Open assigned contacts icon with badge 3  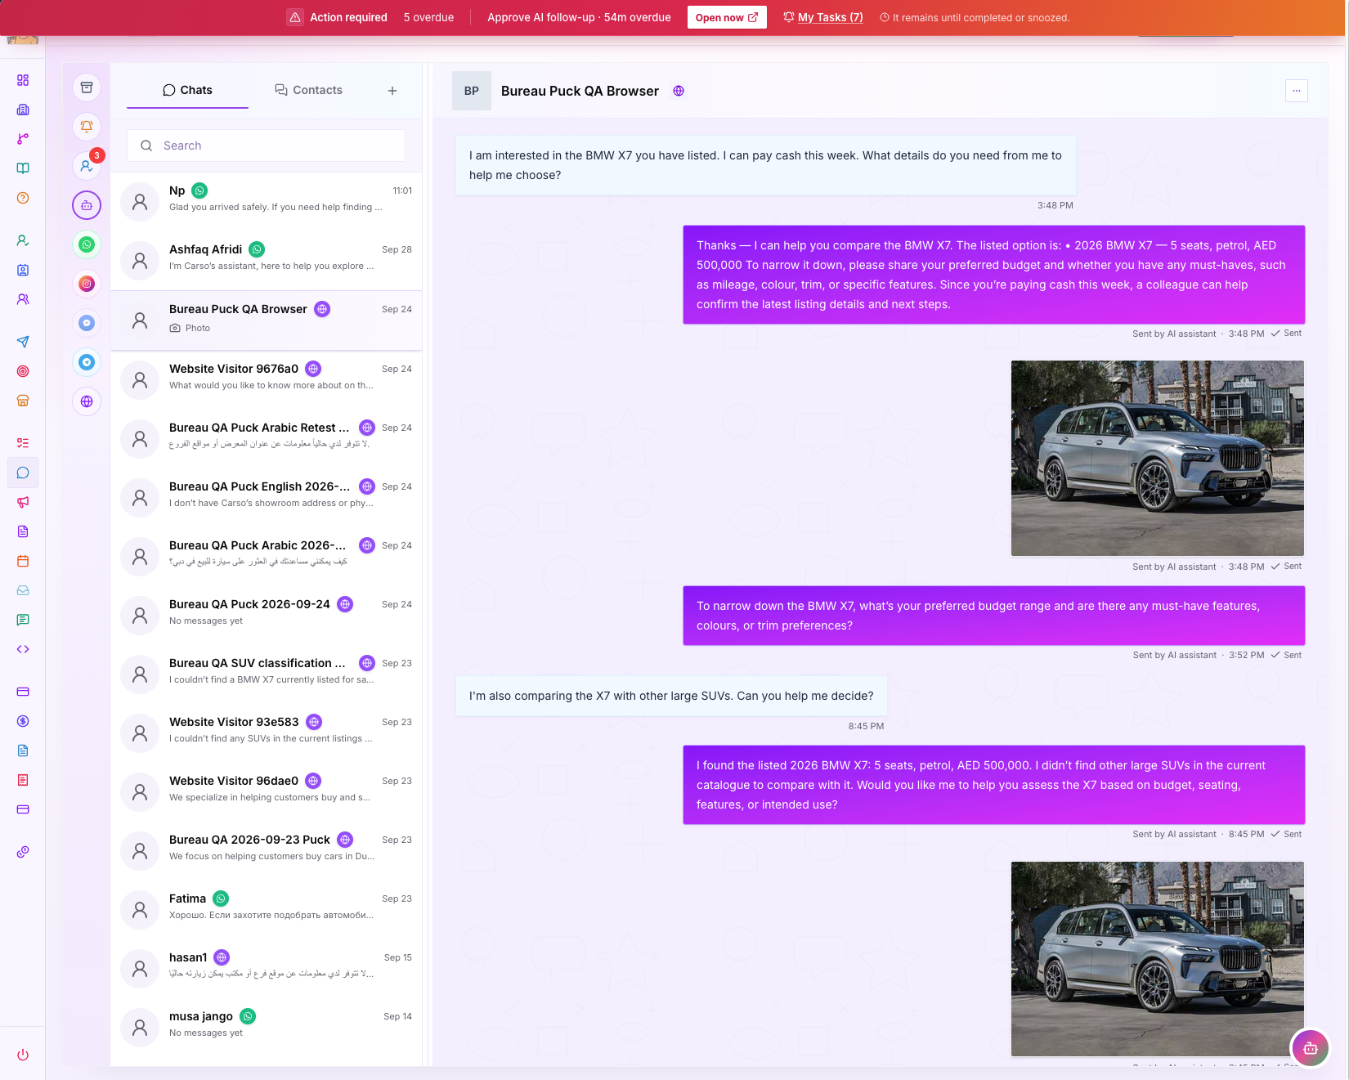tap(87, 166)
